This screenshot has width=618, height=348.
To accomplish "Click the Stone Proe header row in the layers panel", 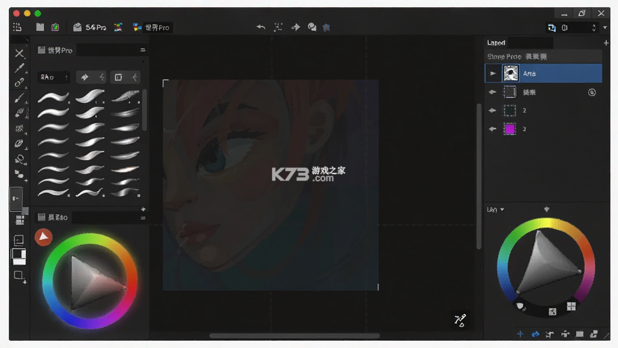I will coord(543,56).
